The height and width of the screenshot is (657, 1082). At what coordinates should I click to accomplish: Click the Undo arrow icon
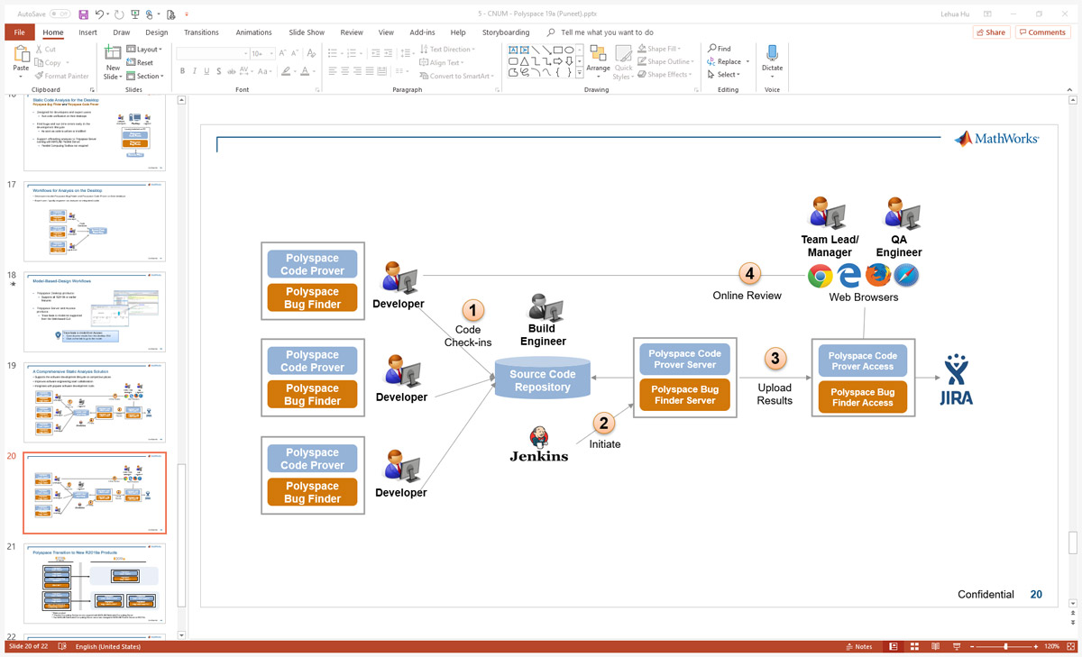point(99,14)
